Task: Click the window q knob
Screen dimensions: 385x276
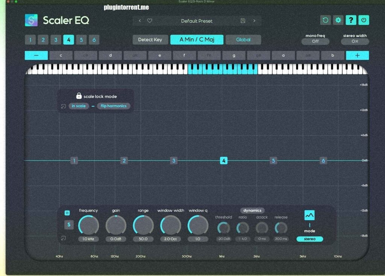Action: tap(198, 225)
